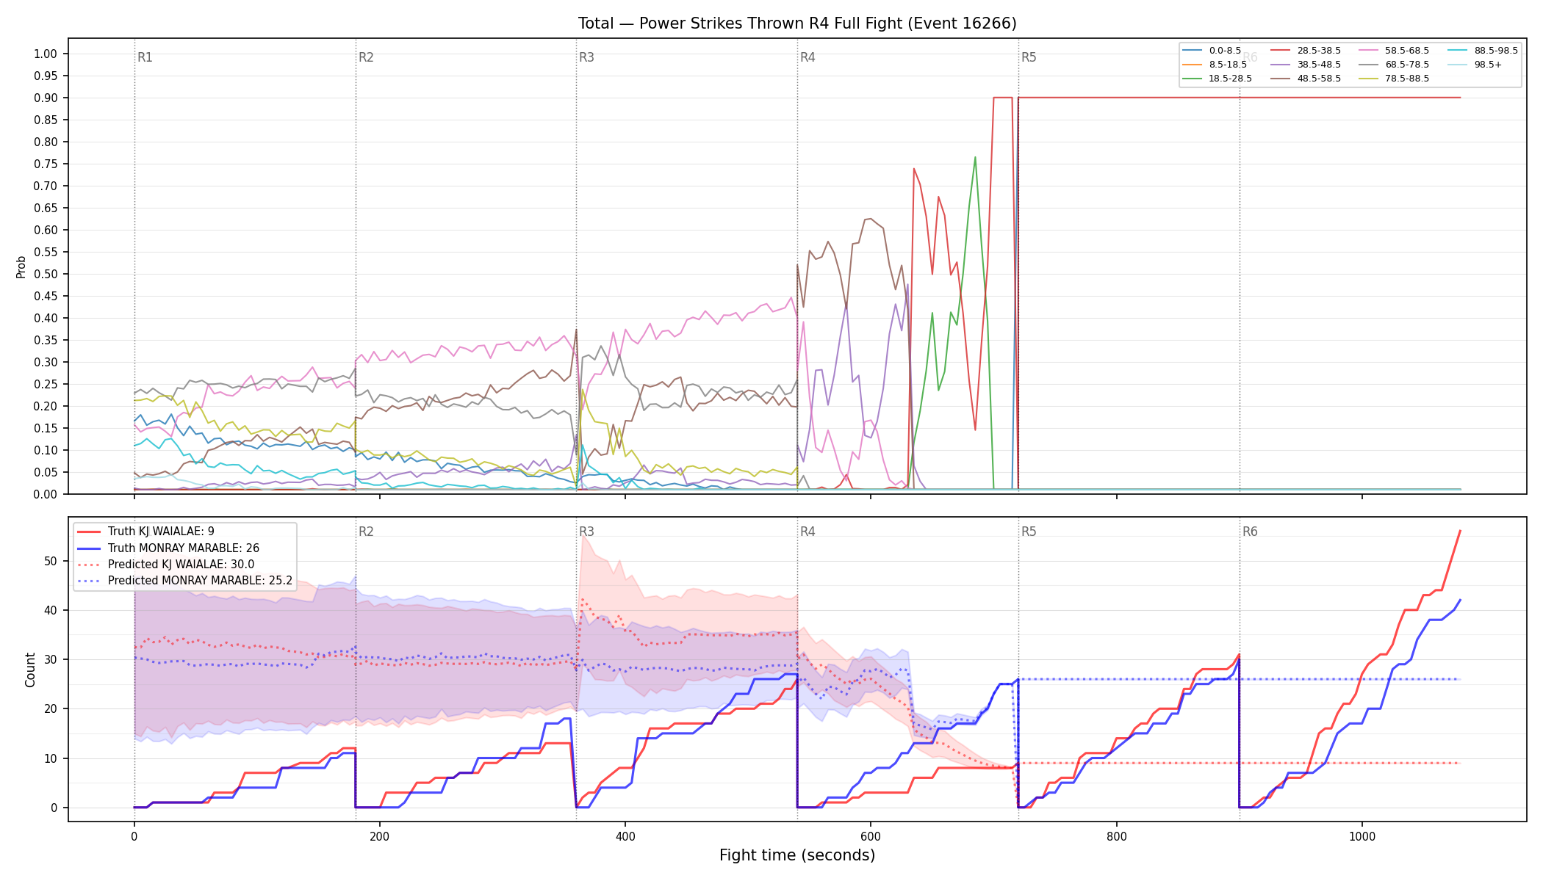Select the 88.5-98.5 legend entry
1543x881 pixels.
tap(1483, 51)
